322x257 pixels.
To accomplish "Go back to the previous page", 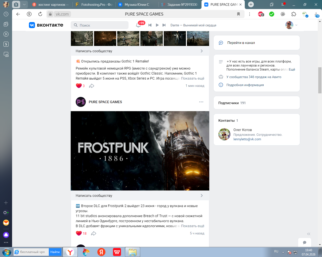I will point(18,14).
